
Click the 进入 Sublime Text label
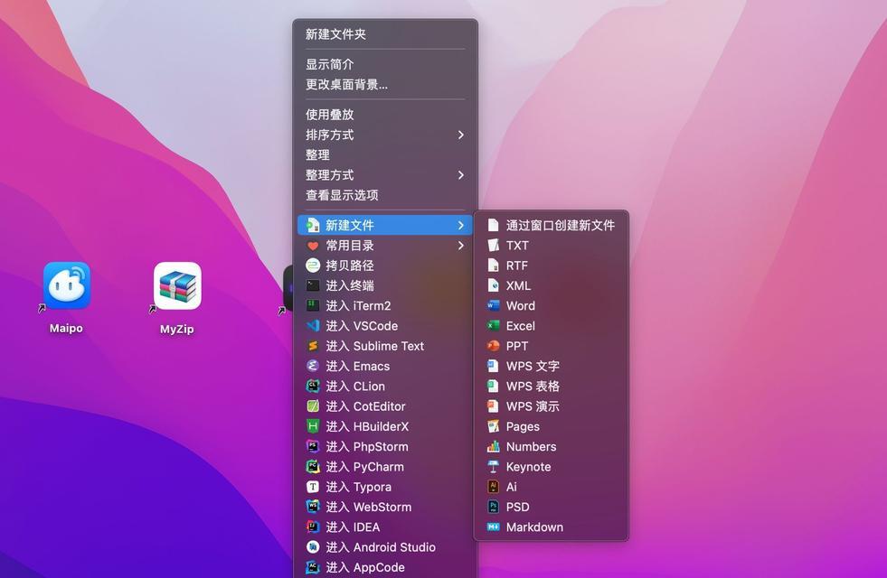(374, 346)
